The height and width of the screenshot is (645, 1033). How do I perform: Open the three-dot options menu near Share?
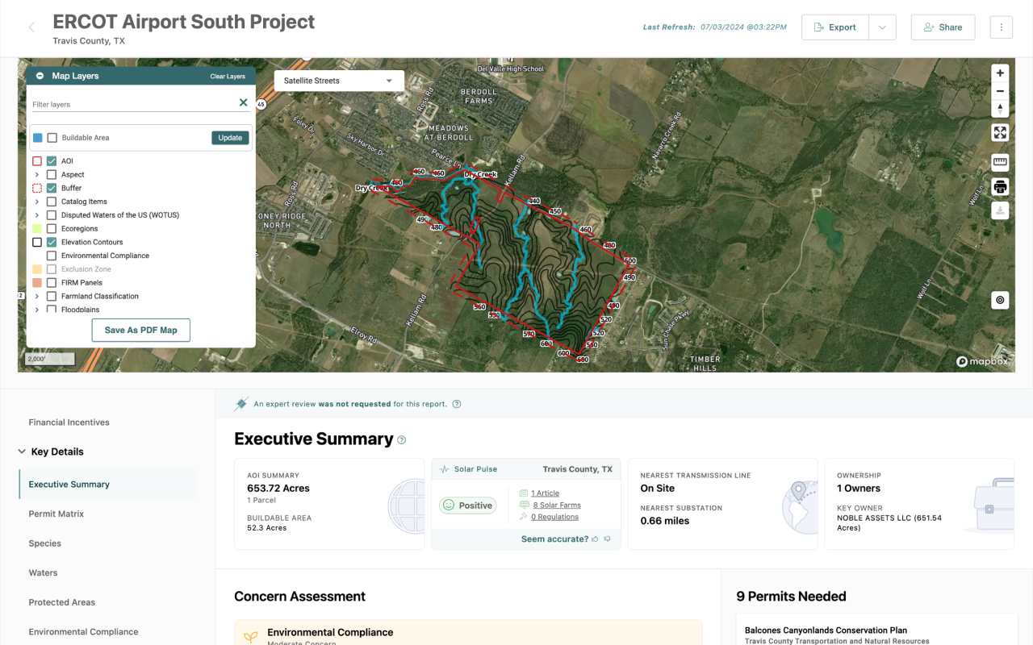point(1001,27)
